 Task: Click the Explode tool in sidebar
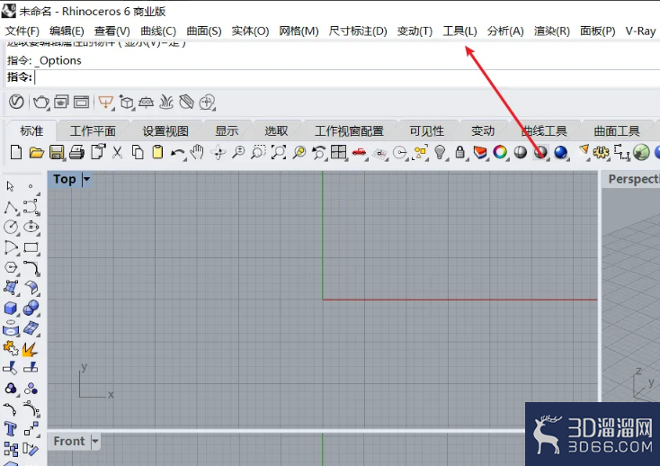pyautogui.click(x=30, y=349)
